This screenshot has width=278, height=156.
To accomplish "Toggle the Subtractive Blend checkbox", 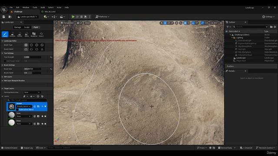I will coord(17,110).
